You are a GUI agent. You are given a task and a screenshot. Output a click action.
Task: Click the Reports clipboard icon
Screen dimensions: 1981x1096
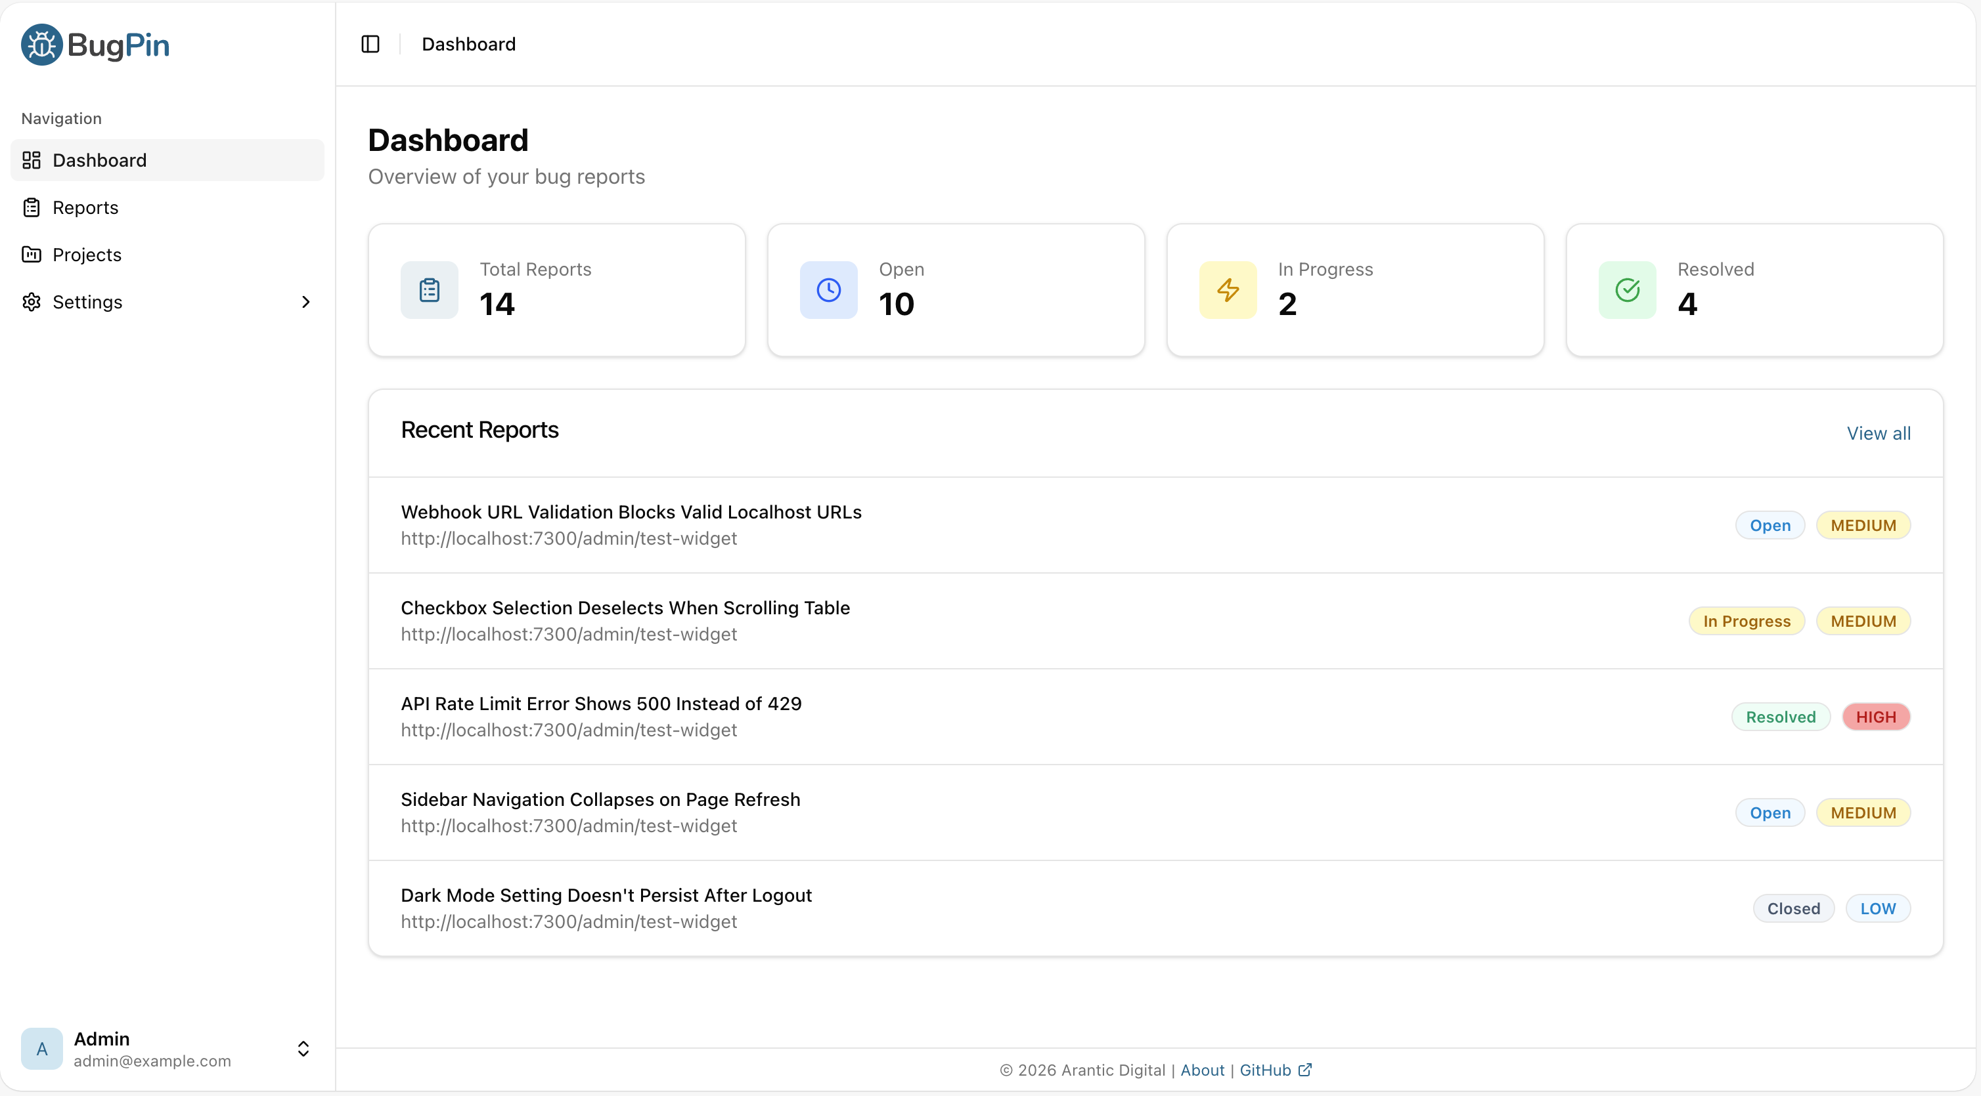pos(31,207)
